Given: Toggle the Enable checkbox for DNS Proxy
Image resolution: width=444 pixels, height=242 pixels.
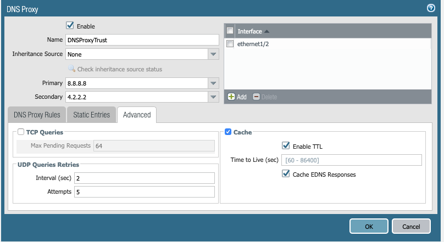Looking at the screenshot, I should coord(70,25).
